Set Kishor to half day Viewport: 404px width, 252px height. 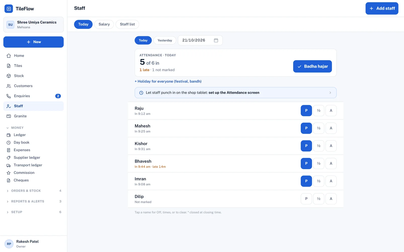click(319, 146)
